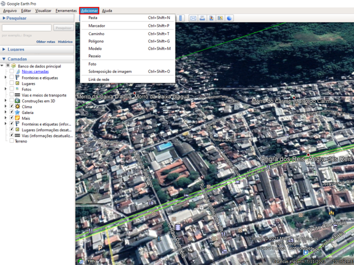This screenshot has width=354, height=265.
Task: Enable the Terreno checkbox
Action: coord(12,141)
